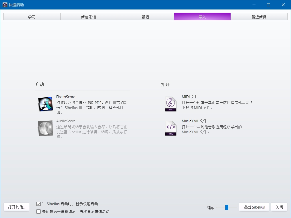The width and height of the screenshot is (291, 218).
Task: Click the MIDI 文件 title
Action: tap(190, 97)
